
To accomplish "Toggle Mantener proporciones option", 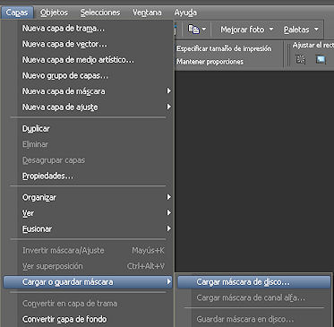I will pos(210,62).
